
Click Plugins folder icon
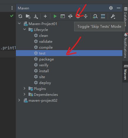pyautogui.click(x=31, y=89)
